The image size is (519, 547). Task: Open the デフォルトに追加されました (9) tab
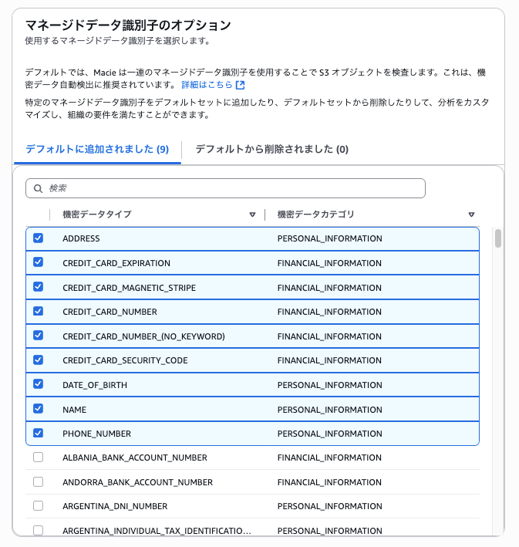pyautogui.click(x=97, y=149)
